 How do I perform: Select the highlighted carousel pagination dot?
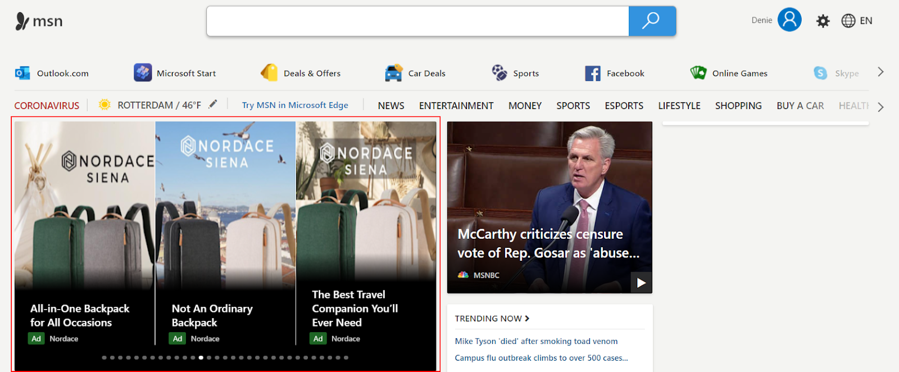(x=201, y=357)
